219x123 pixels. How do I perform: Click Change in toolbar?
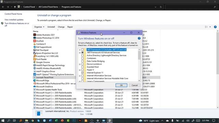[61, 27]
